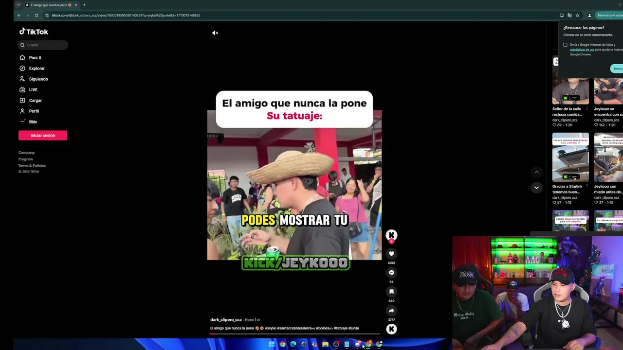
Task: Open Discord from the taskbar
Action: pos(358,344)
